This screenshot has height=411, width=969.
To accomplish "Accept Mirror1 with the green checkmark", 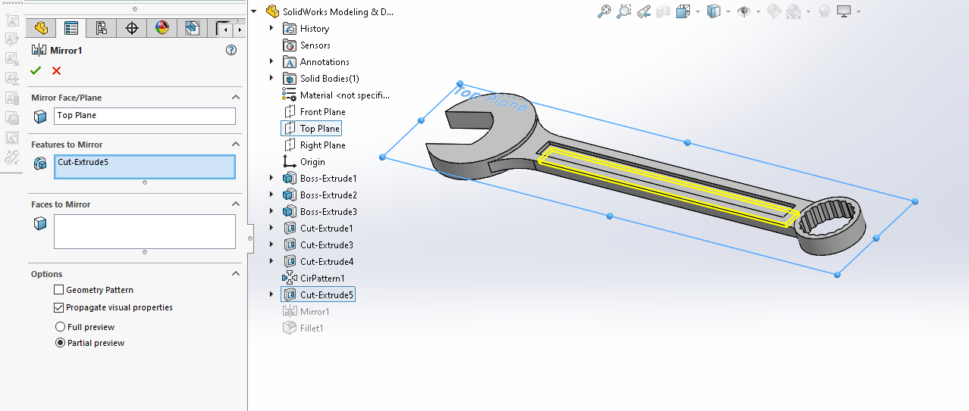I will 35,71.
